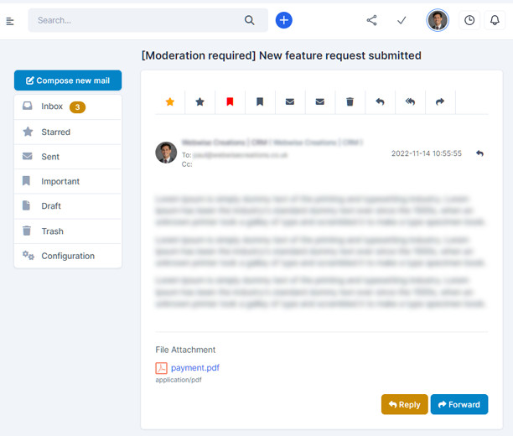Click the reply arrow toolbar icon

point(380,101)
